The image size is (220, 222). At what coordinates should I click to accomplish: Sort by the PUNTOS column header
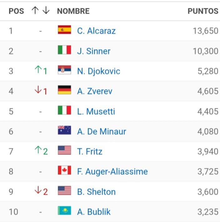[x=203, y=11]
